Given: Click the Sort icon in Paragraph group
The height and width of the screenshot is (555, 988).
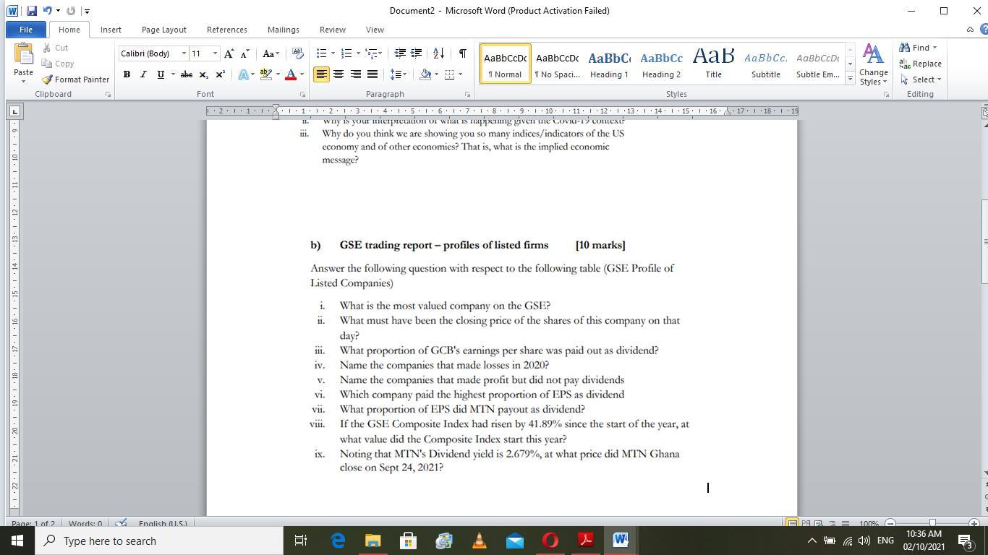Looking at the screenshot, I should coord(438,53).
